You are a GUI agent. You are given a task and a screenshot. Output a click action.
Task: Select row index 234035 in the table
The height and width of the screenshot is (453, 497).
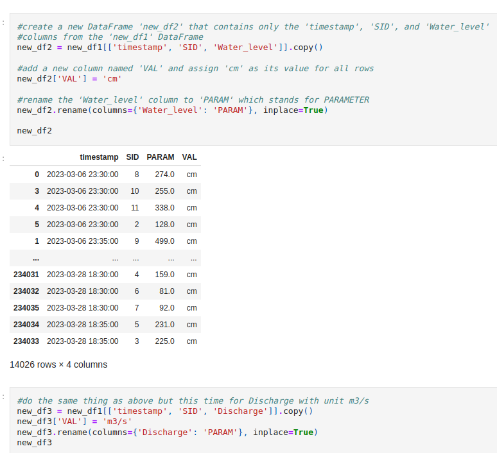point(26,308)
